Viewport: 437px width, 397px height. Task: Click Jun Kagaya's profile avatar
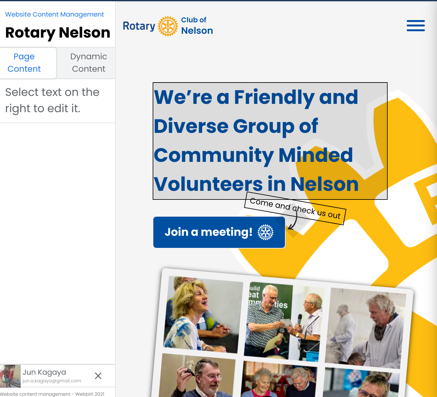10,376
